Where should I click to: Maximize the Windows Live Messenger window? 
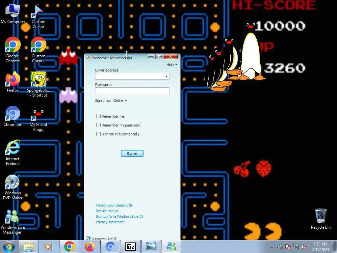click(x=160, y=56)
